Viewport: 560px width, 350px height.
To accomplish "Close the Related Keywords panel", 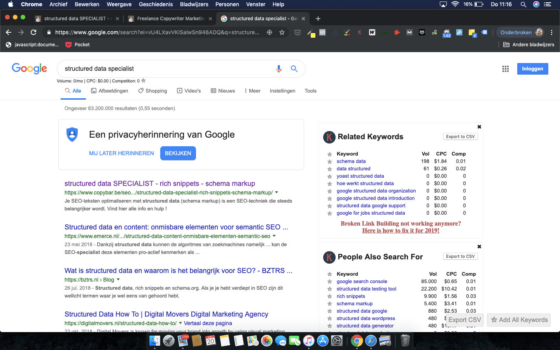I will point(479,127).
